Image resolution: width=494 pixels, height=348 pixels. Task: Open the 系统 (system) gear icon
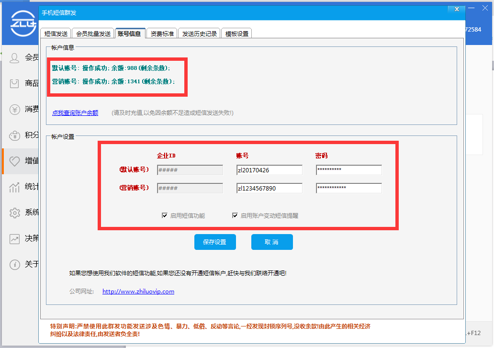tap(14, 213)
